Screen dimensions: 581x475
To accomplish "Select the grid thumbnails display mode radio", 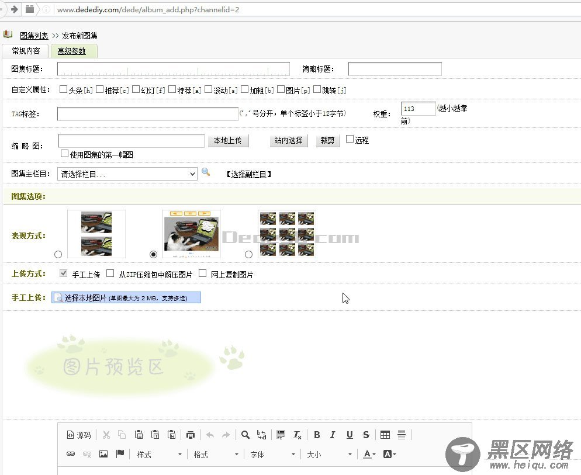I will [x=248, y=254].
